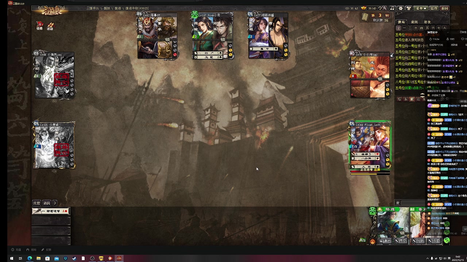Open OBS Studio from the taskbar
The height and width of the screenshot is (262, 467).
(x=92, y=258)
